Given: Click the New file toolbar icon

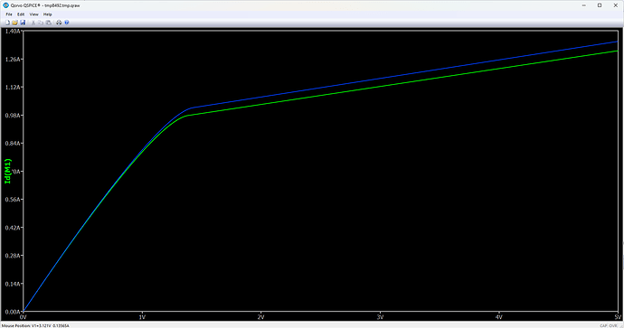Looking at the screenshot, I should 7,23.
